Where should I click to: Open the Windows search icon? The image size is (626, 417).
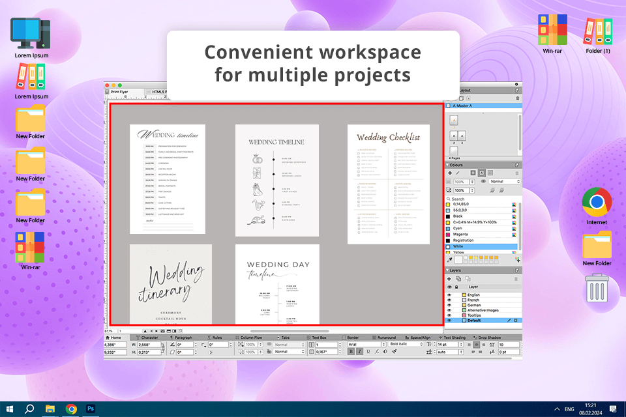click(x=29, y=409)
